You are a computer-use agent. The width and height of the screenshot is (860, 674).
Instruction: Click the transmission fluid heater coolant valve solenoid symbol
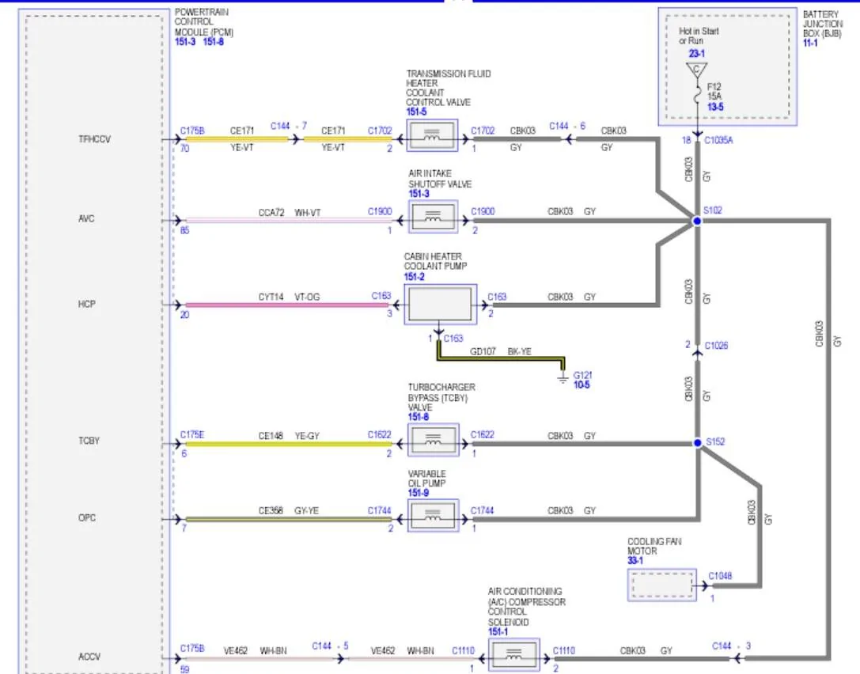click(433, 135)
